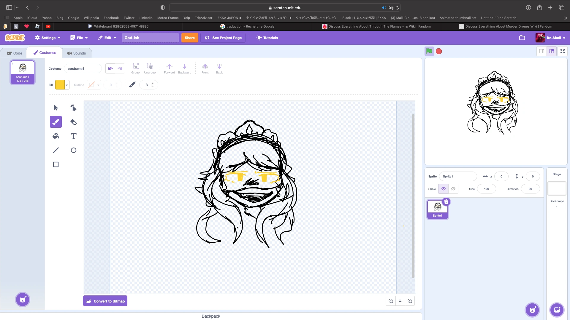The image size is (570, 320).
Task: Enter fullscreen stage mode
Action: (562, 51)
